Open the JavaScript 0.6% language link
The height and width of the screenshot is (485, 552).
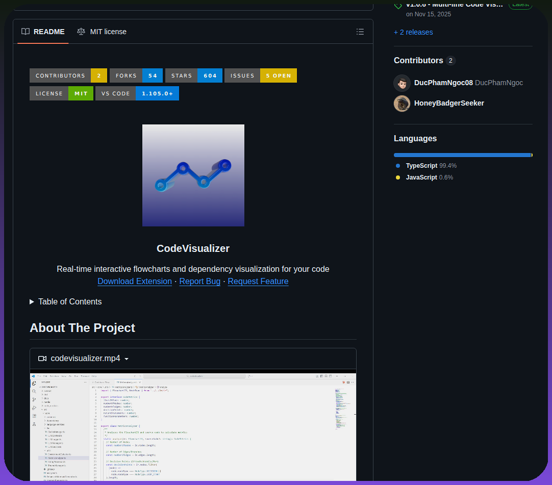pos(429,177)
